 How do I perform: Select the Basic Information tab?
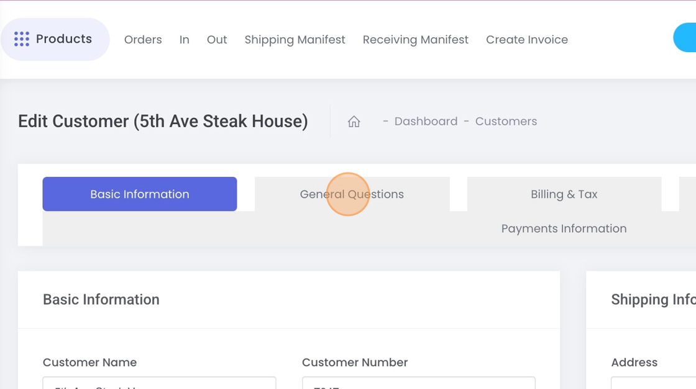(x=140, y=194)
